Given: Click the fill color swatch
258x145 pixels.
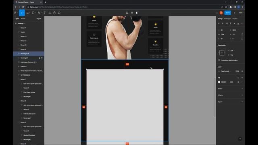Looking at the screenshot, I should pyautogui.click(x=219, y=82).
